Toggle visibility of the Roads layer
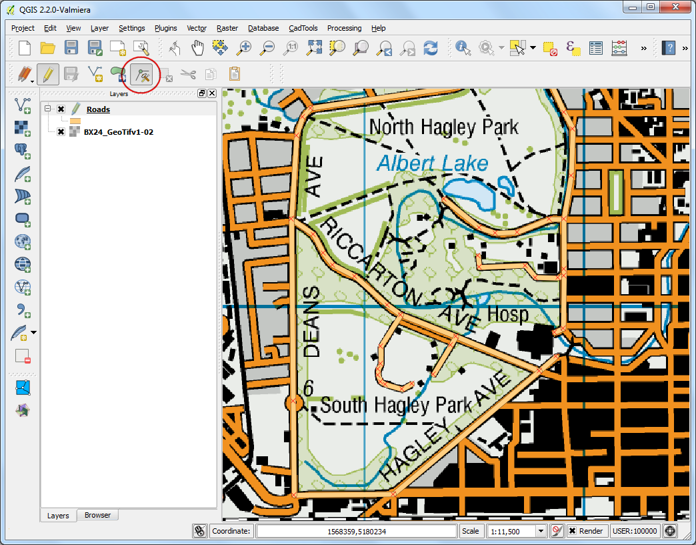Viewport: 696px width, 545px height. (x=61, y=109)
